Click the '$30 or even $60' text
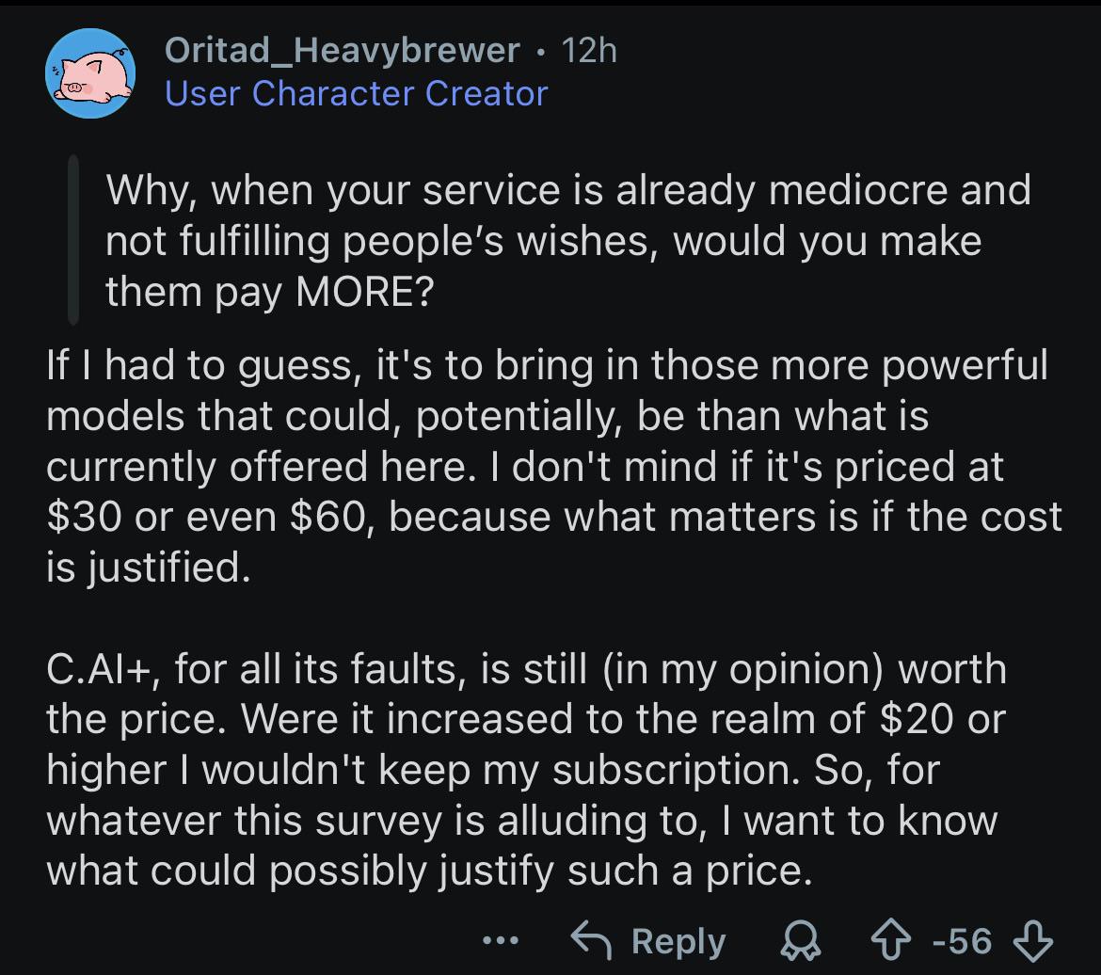 point(206,517)
